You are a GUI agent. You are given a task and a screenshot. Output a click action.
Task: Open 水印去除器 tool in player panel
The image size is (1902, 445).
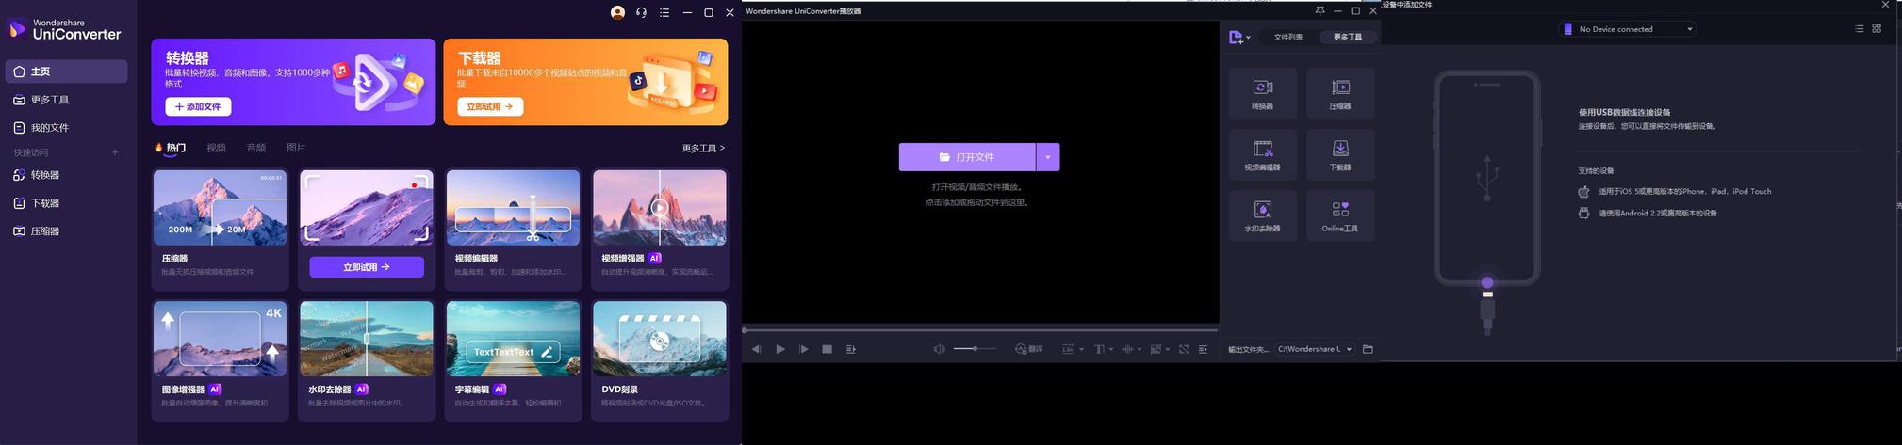click(x=1263, y=215)
